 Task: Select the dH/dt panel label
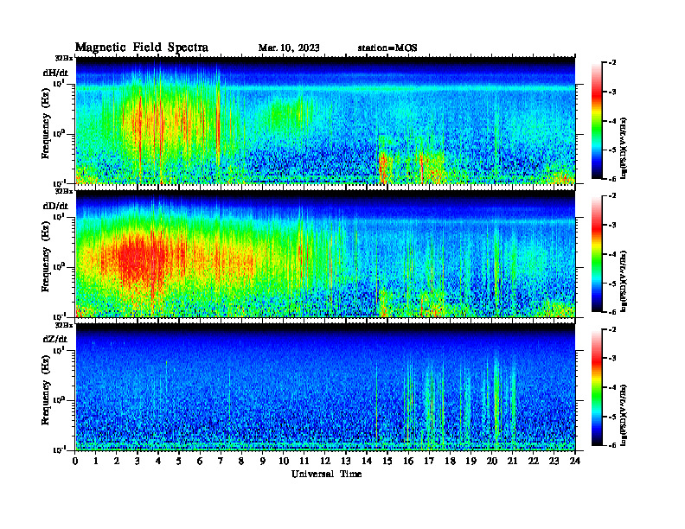(55, 73)
